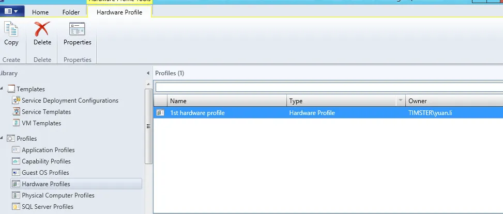503x214 pixels.
Task: Select the Service Templates label
Action: point(46,111)
